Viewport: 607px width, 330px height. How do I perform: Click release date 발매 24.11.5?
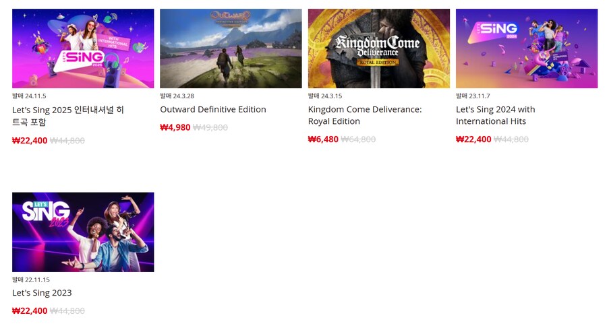point(29,96)
